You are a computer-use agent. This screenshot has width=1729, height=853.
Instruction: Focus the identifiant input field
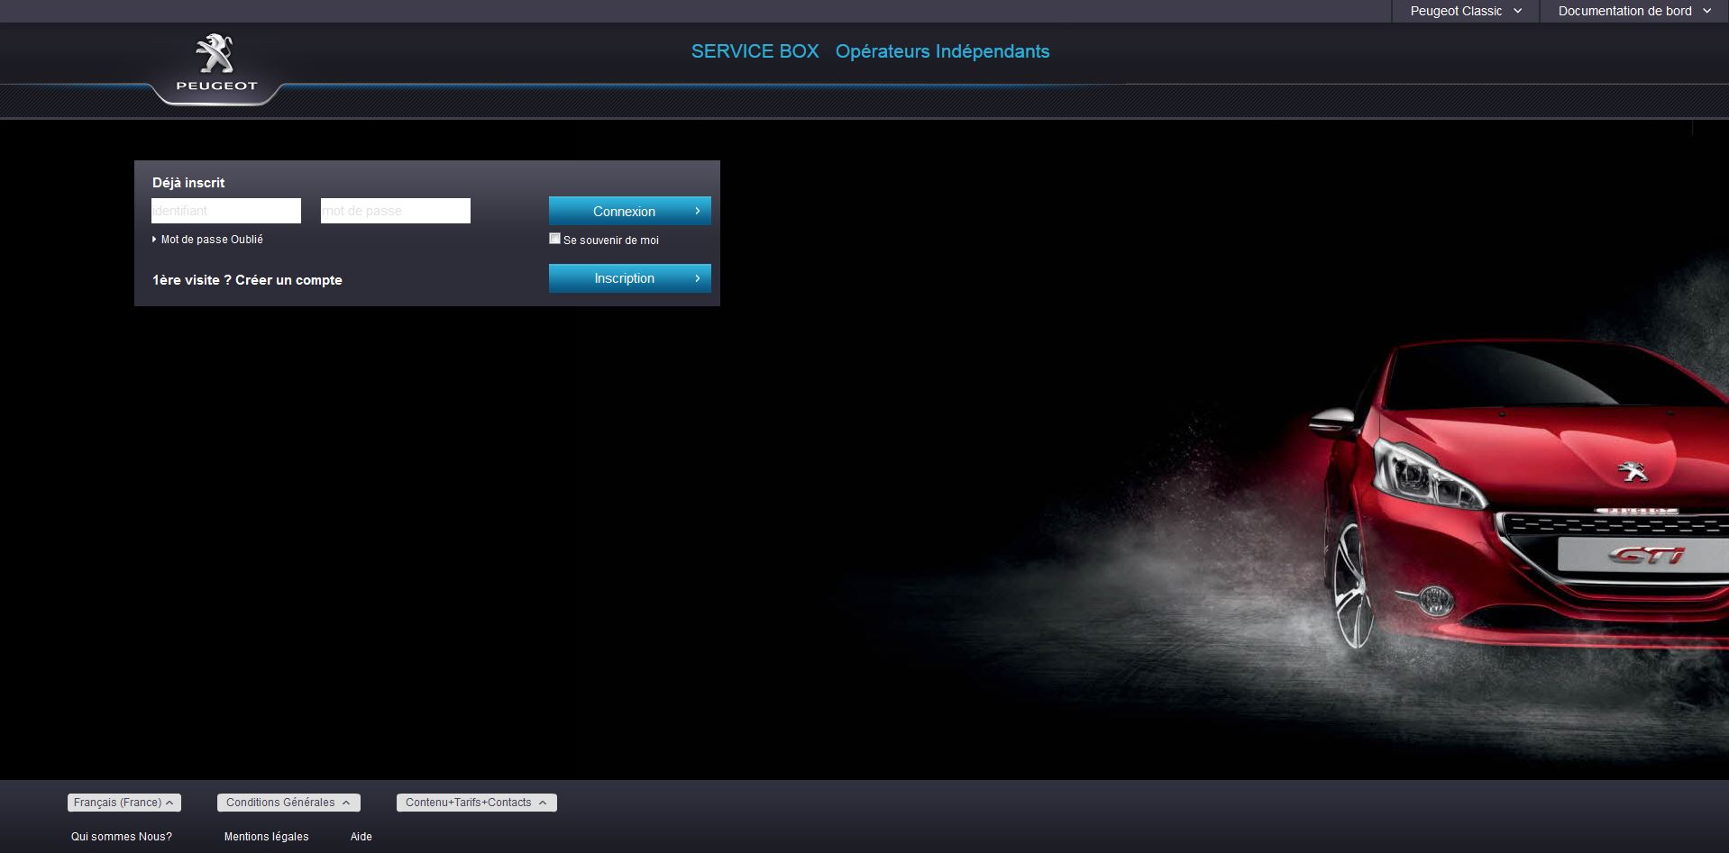pos(225,211)
